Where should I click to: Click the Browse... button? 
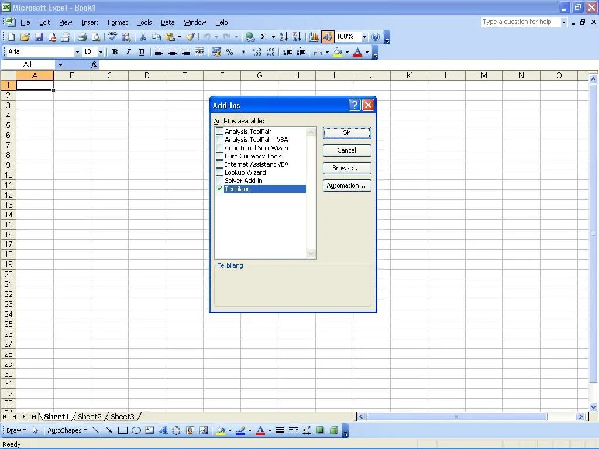point(347,168)
